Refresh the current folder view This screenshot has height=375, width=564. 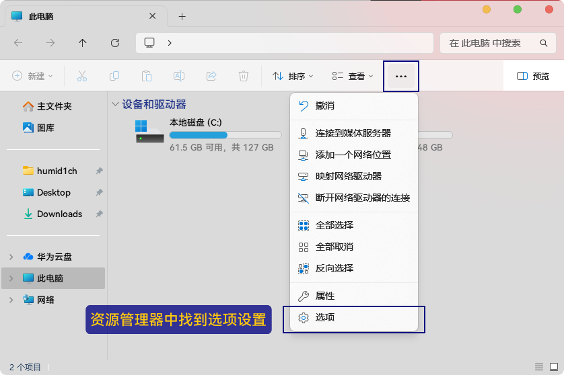pyautogui.click(x=115, y=43)
